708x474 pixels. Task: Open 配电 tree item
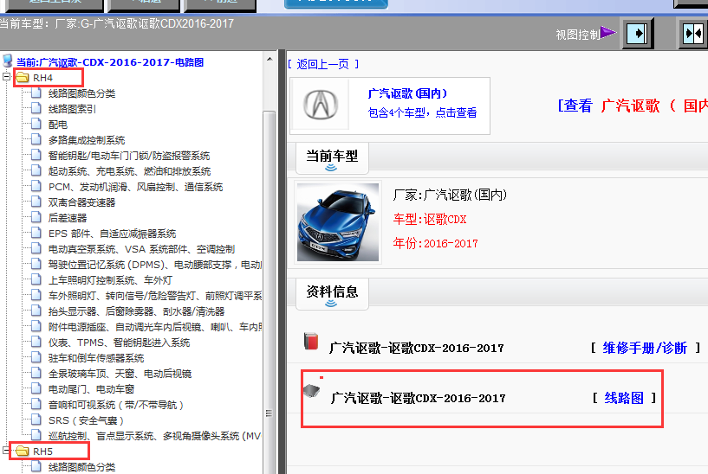58,125
